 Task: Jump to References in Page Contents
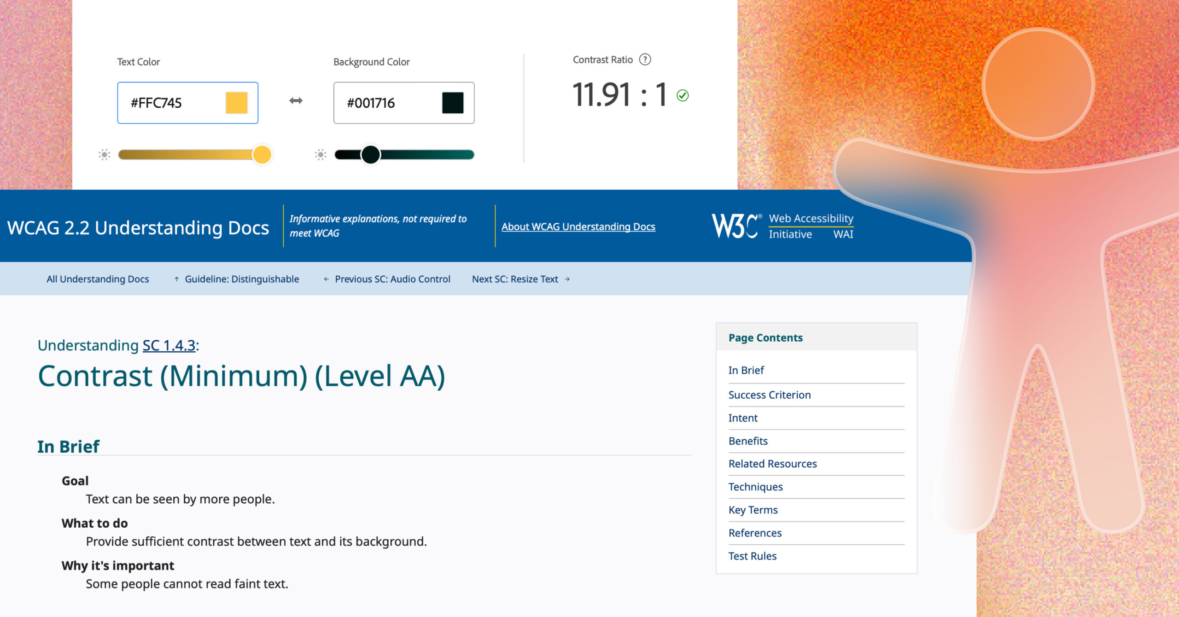(755, 533)
